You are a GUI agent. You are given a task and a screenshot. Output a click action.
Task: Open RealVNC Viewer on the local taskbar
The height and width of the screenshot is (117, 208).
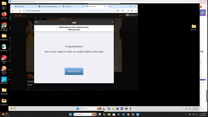pos(138,114)
